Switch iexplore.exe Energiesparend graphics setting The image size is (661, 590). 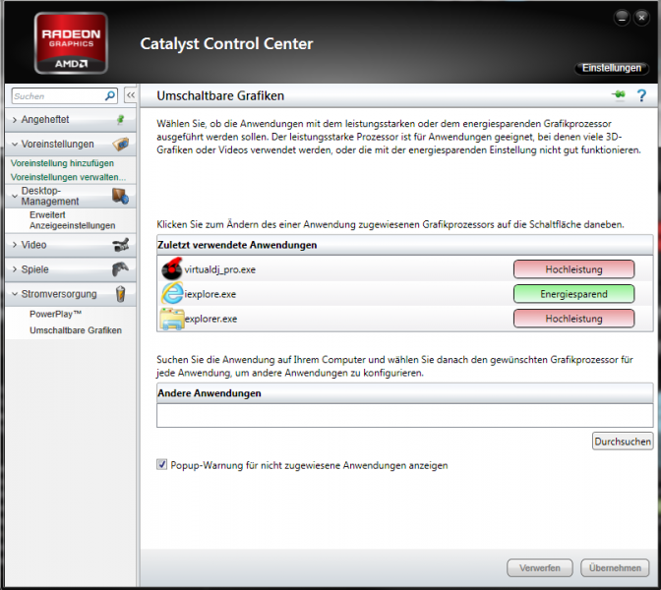coord(573,294)
